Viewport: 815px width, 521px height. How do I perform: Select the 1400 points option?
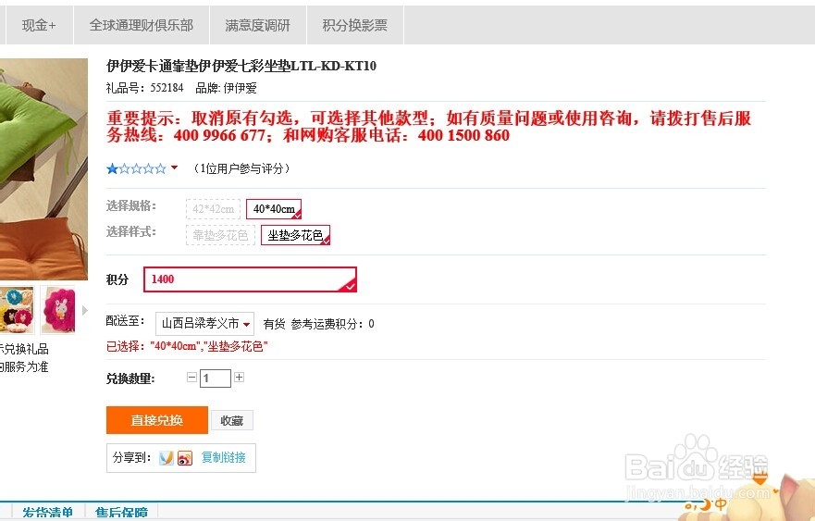(x=250, y=279)
